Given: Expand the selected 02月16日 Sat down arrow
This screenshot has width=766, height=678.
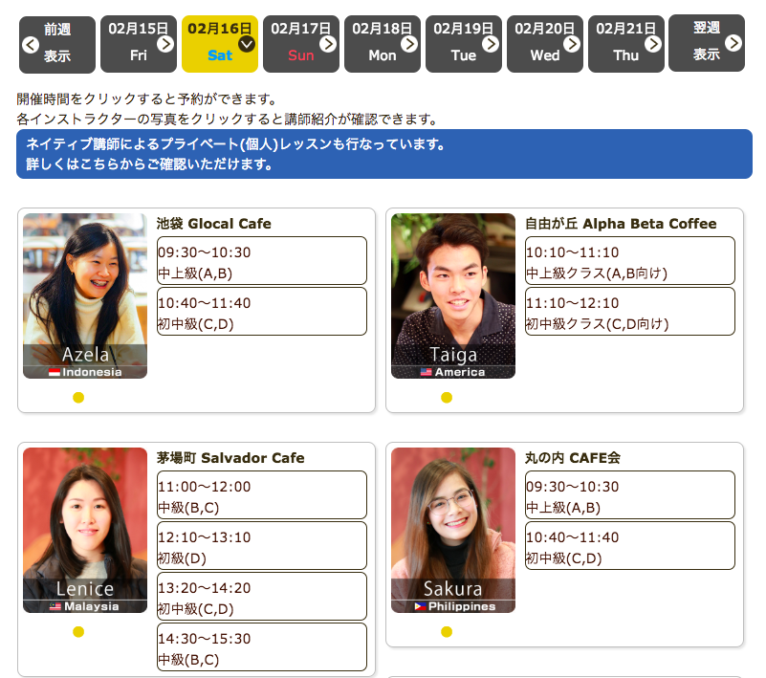Looking at the screenshot, I should (247, 44).
